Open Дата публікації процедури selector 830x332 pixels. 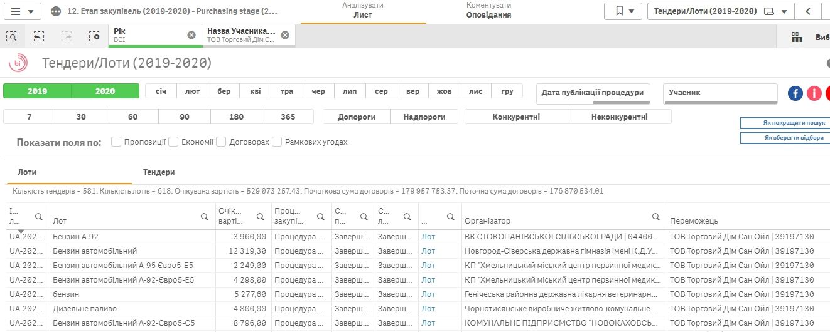(593, 93)
